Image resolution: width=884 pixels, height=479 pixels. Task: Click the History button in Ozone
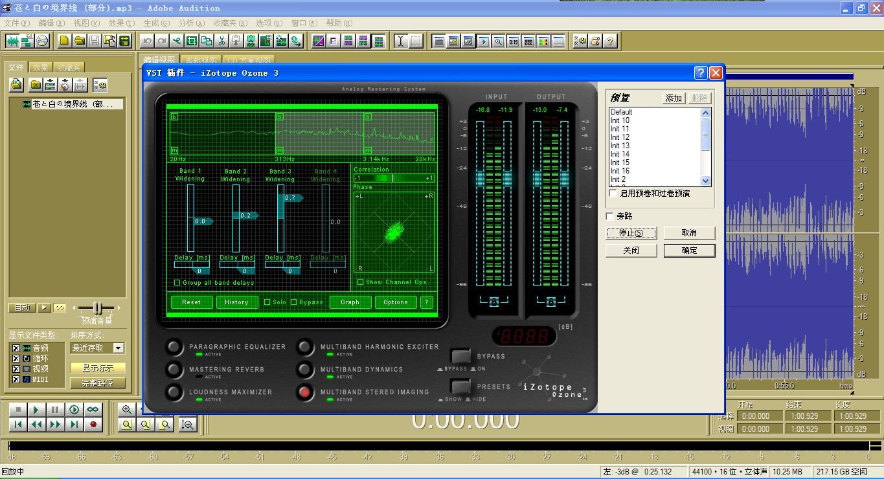(236, 302)
